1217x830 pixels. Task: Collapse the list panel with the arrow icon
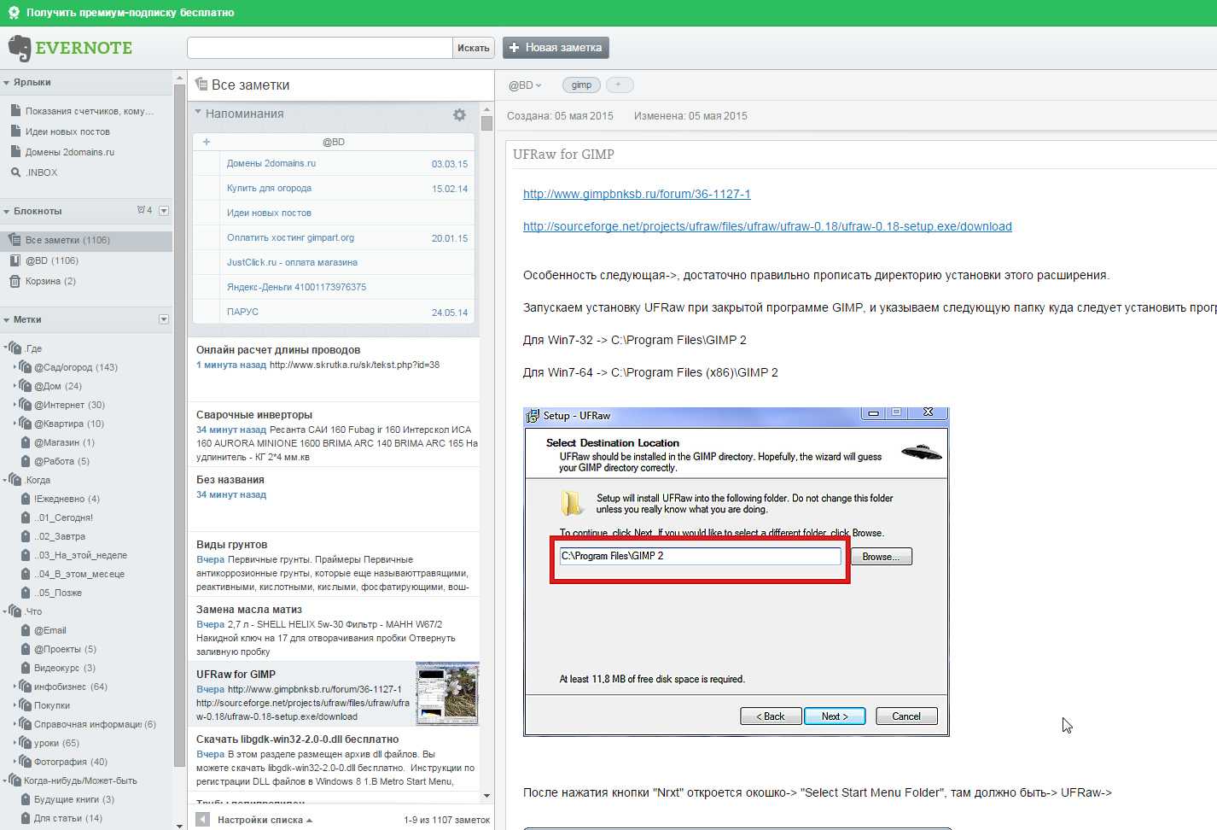point(202,819)
